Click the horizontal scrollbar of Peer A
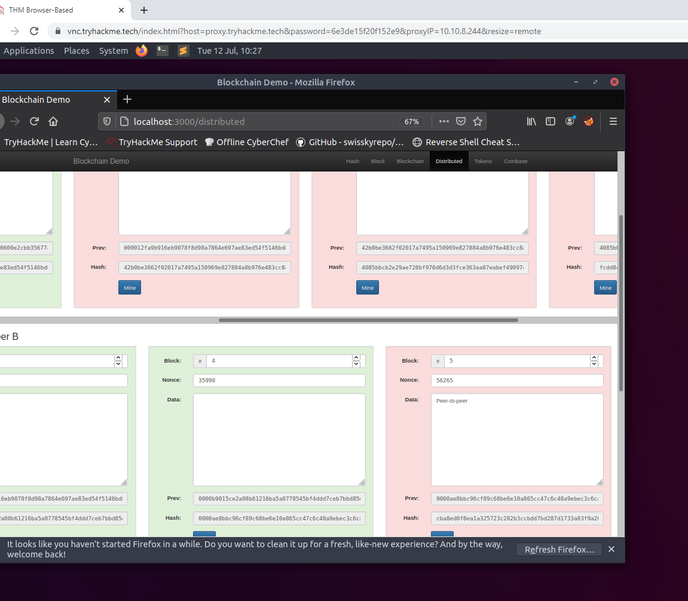 pos(369,320)
